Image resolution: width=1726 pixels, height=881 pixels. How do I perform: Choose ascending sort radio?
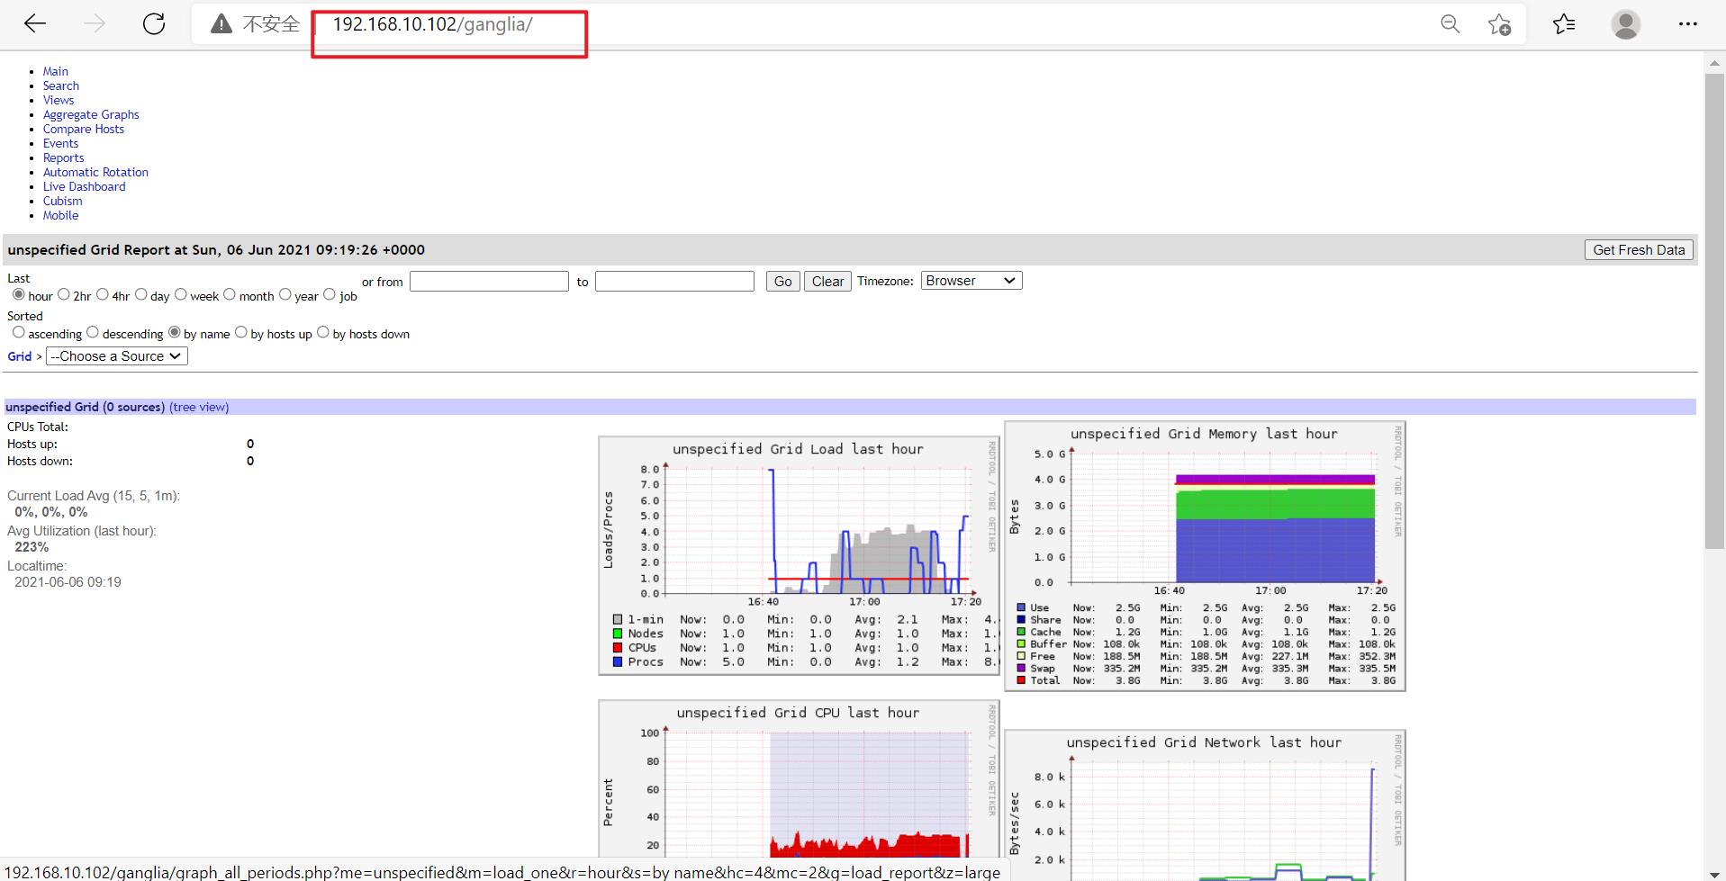(18, 332)
